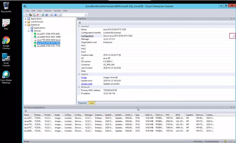236x143 pixels.
Task: Select device eLux7790-8954-9639-tarun in tree
Action: 49,40
